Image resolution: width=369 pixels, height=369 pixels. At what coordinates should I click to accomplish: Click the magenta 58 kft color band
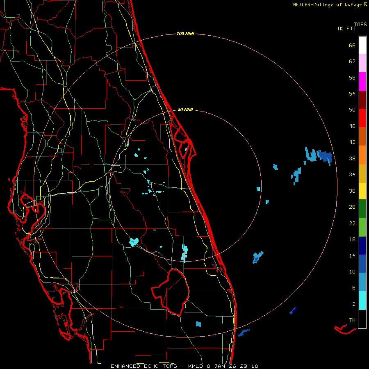362,82
